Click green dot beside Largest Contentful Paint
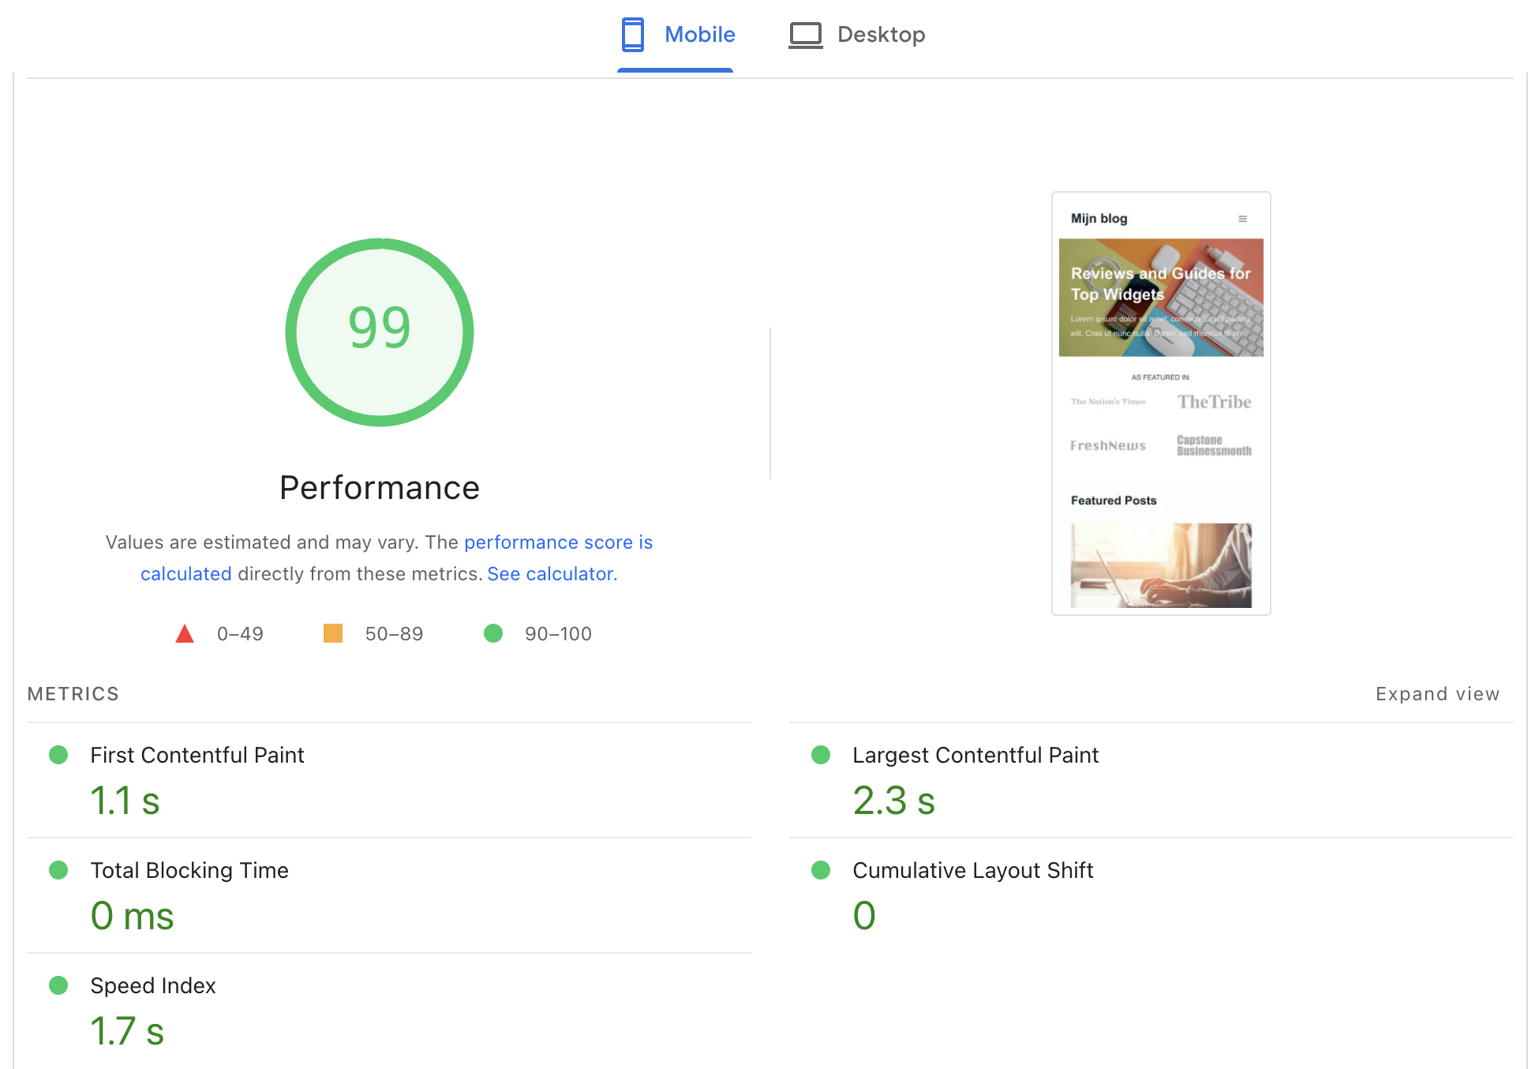Viewport: 1539px width, 1069px height. coord(821,755)
